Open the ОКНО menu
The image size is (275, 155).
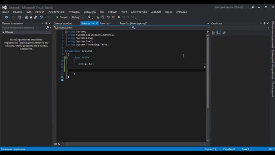168,12
